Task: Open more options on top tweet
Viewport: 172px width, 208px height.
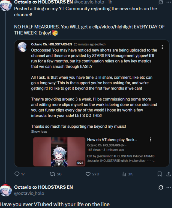Action: pos(169,2)
